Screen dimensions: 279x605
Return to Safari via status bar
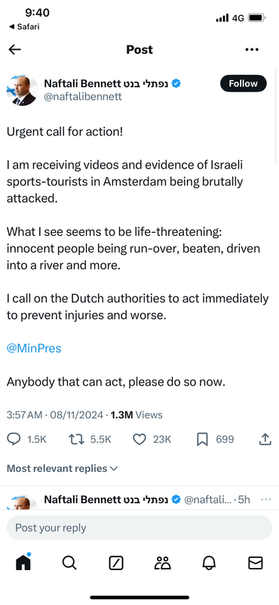click(24, 26)
